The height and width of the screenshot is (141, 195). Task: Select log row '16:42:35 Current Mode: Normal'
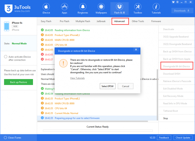97,113
